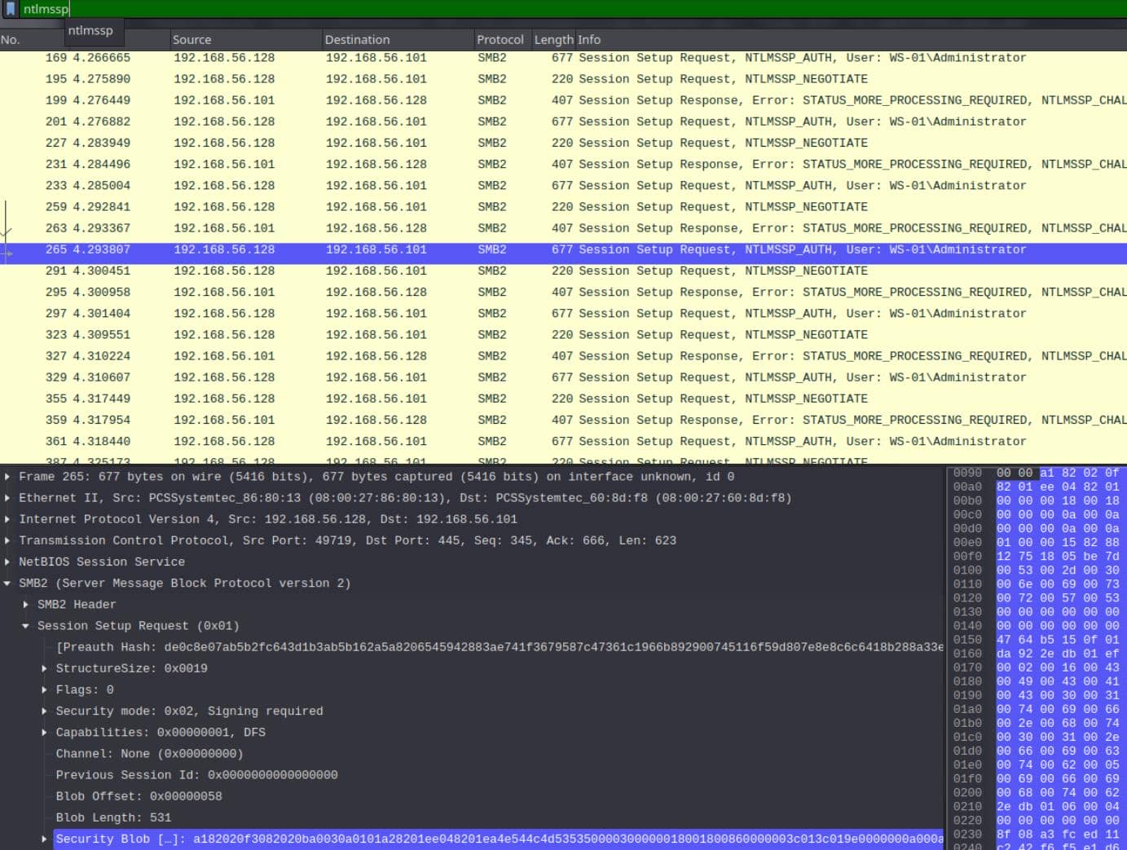Click the ntlmssp display filter input field
The width and height of the screenshot is (1127, 850).
pyautogui.click(x=572, y=9)
